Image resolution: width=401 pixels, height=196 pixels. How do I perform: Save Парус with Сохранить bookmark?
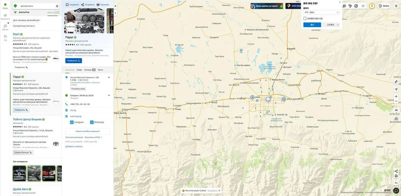pyautogui.click(x=72, y=5)
